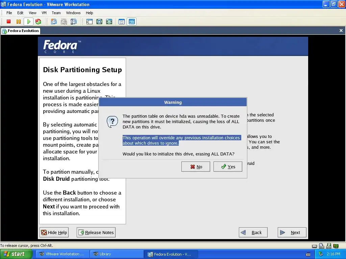Click the green Power On play icon
346x259 pixels.
pyautogui.click(x=29, y=22)
